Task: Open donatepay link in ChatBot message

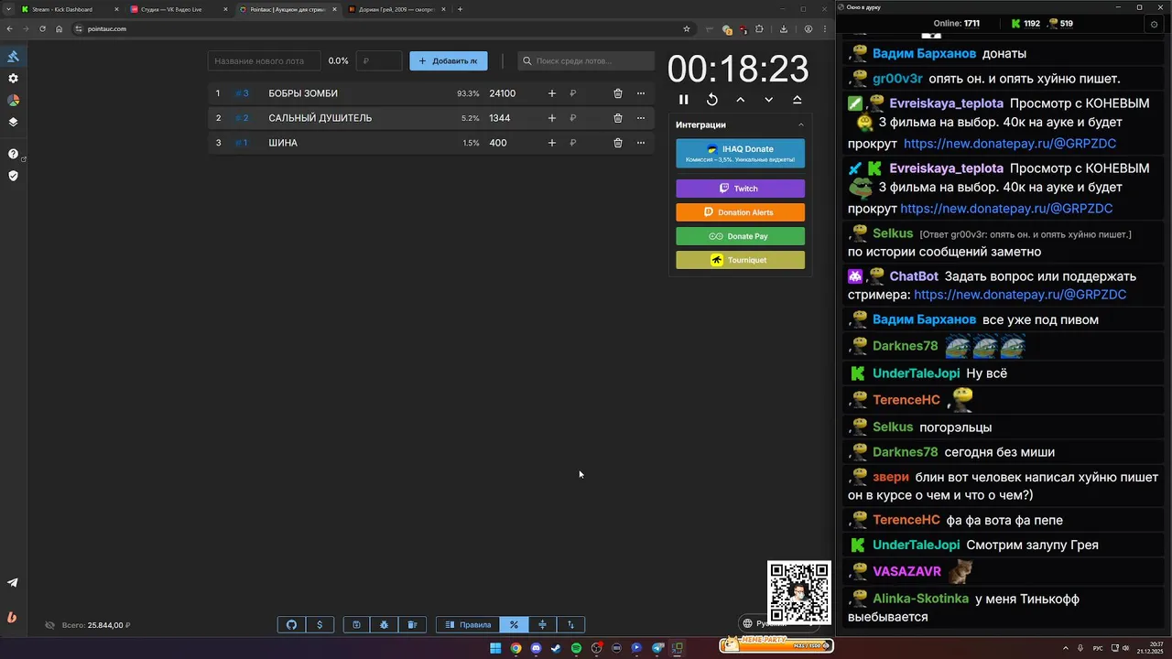Action: (x=1020, y=295)
